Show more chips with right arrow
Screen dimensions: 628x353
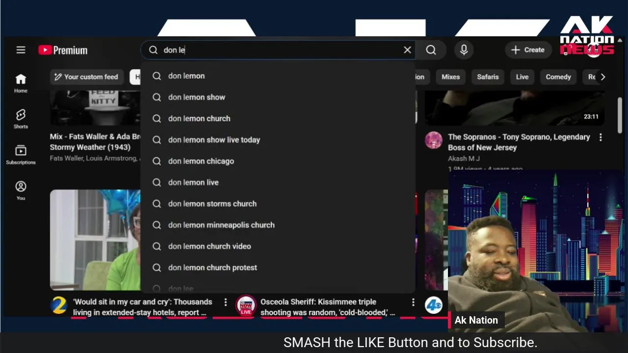[x=603, y=77]
